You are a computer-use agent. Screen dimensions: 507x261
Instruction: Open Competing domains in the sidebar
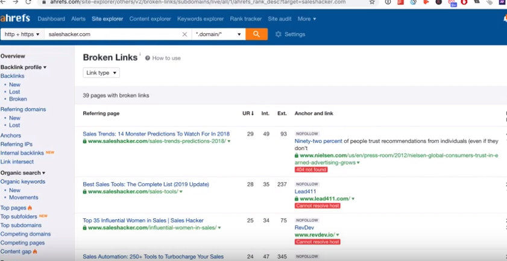pos(25,234)
